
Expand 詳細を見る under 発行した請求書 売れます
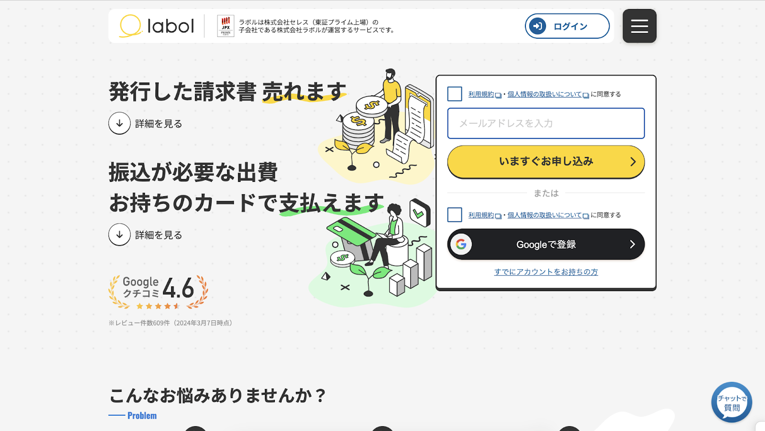145,123
